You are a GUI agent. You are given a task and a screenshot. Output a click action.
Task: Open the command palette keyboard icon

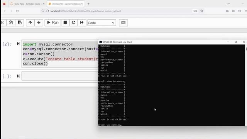(123, 22)
